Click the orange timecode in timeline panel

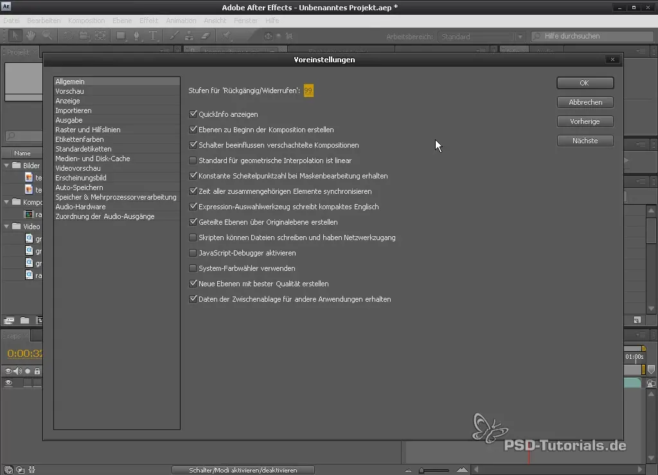click(x=25, y=354)
